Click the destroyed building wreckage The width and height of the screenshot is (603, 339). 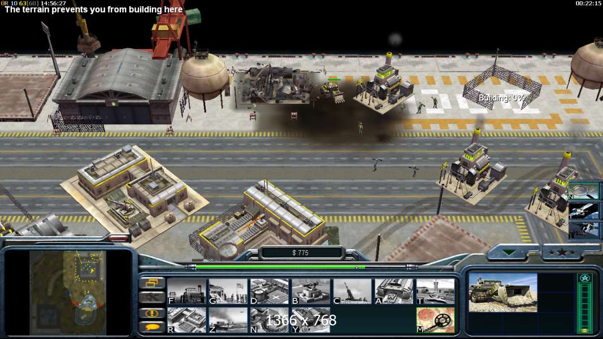(x=276, y=85)
